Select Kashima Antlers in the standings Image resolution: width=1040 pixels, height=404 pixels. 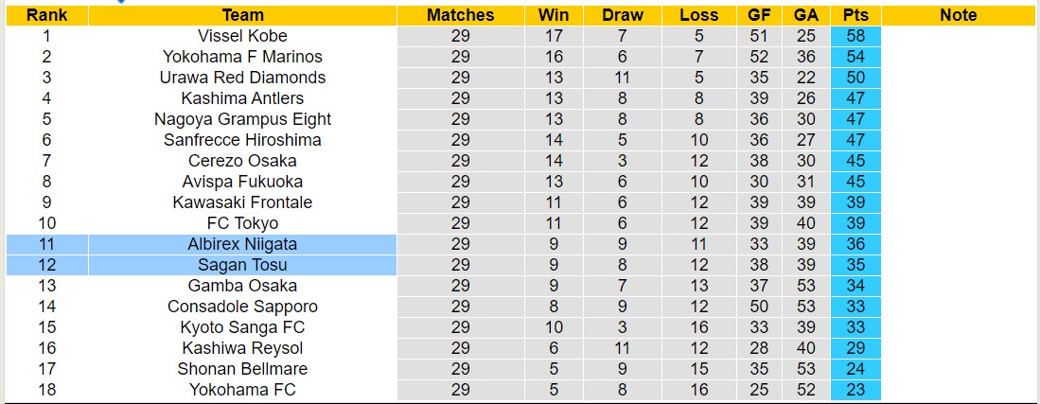(x=243, y=98)
